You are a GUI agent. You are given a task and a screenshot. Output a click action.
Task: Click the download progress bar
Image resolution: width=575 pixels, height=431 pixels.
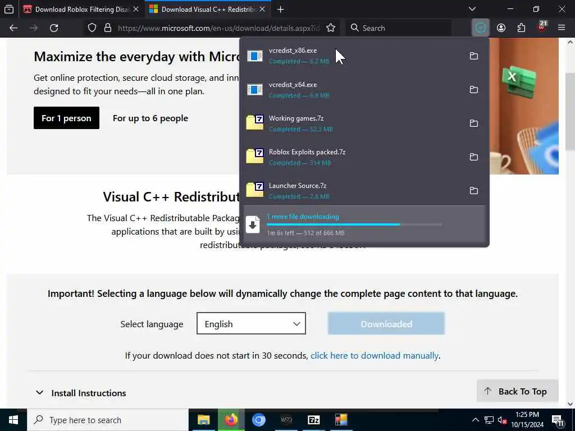pyautogui.click(x=354, y=224)
